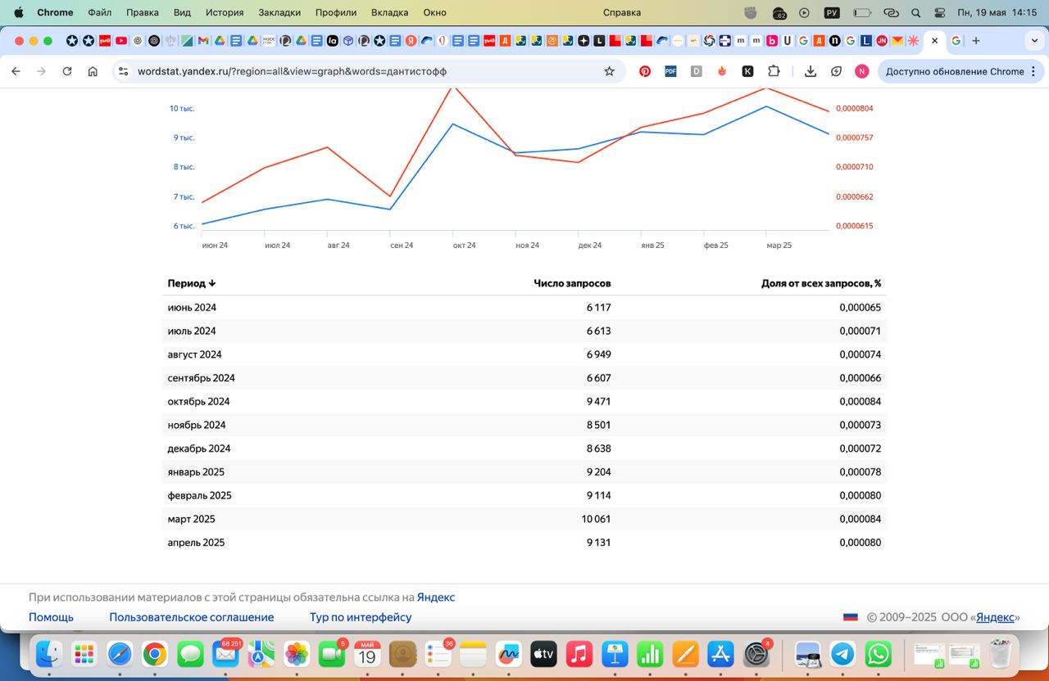
Task: Open Finder in the Dock
Action: 48,654
